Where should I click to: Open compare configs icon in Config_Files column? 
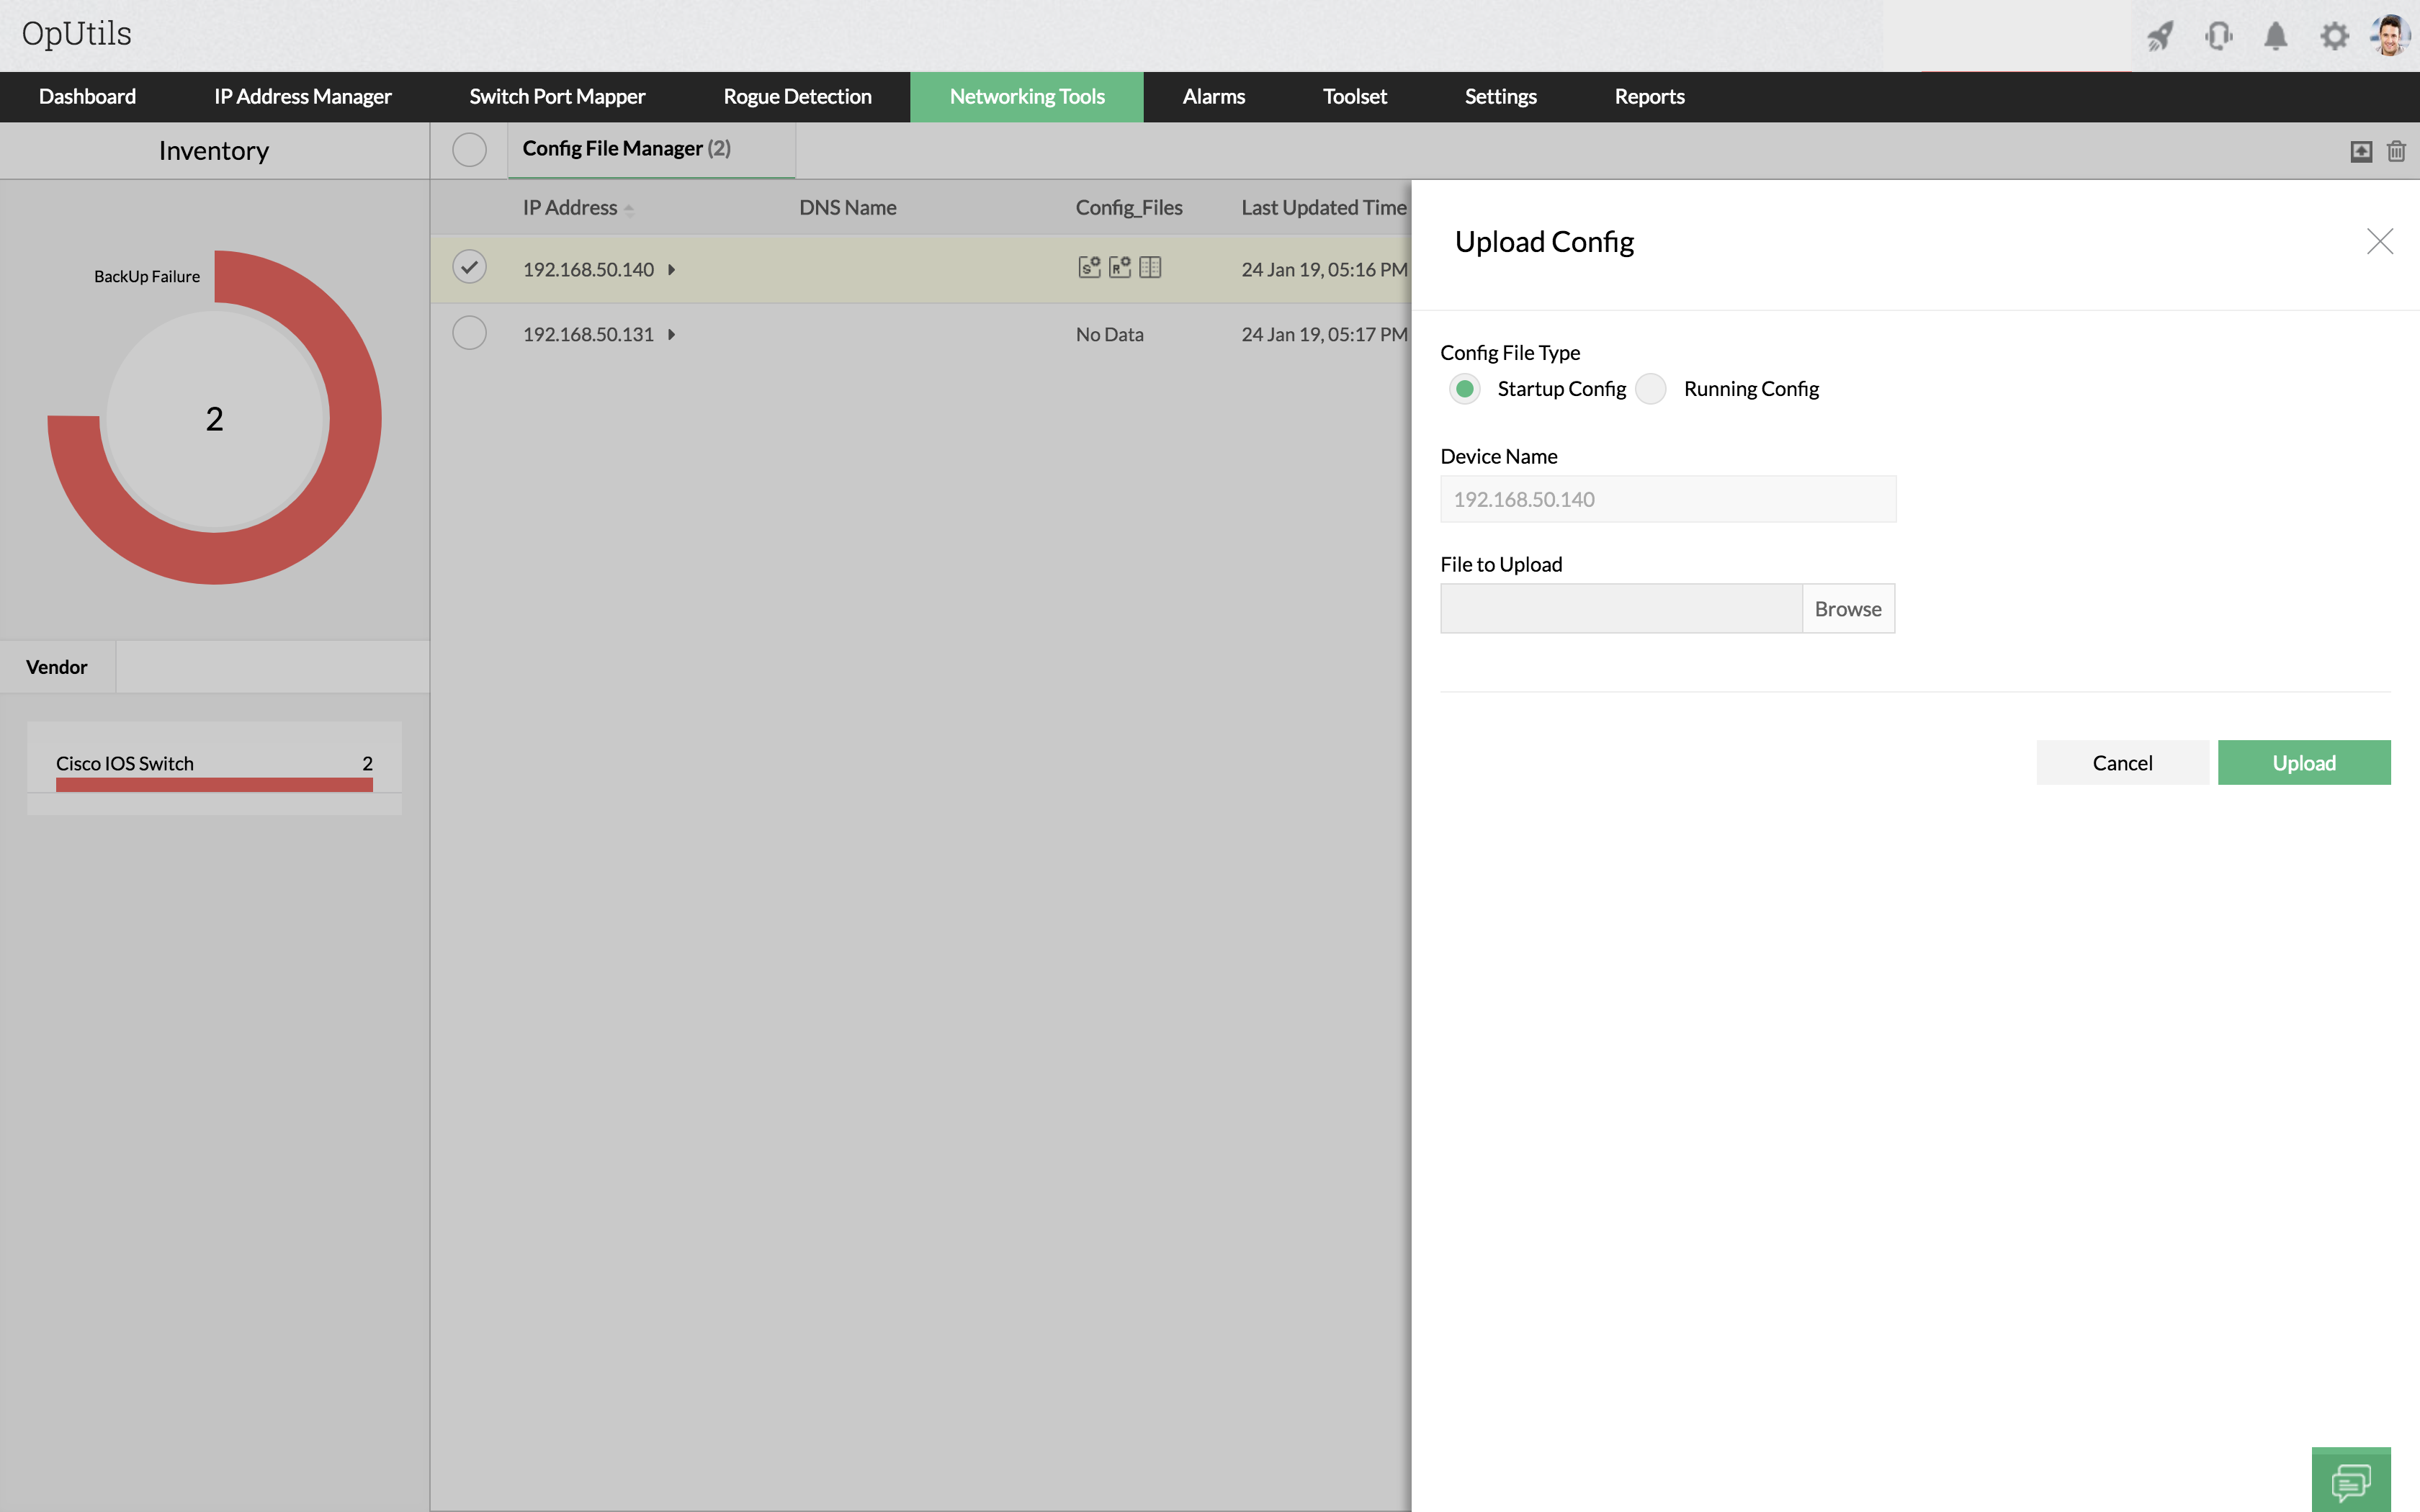click(1150, 267)
